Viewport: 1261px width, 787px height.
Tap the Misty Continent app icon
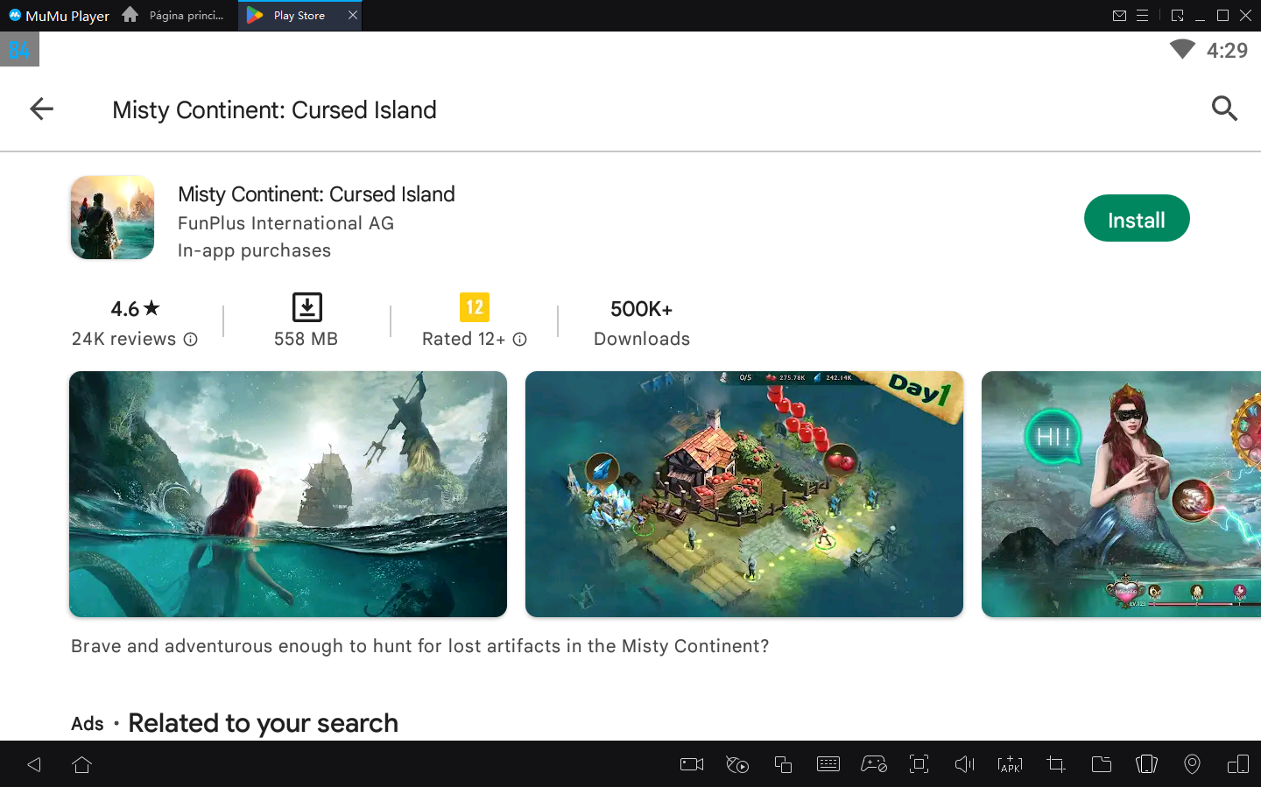112,218
